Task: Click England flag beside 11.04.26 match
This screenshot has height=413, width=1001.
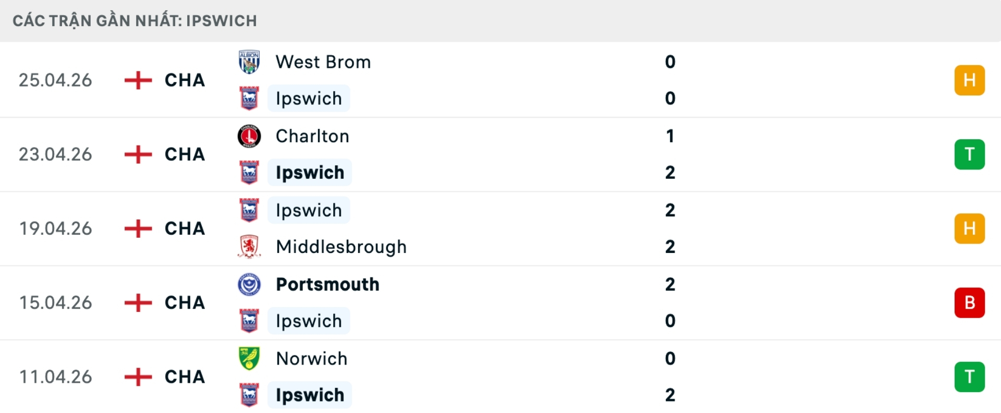Action: 138,377
